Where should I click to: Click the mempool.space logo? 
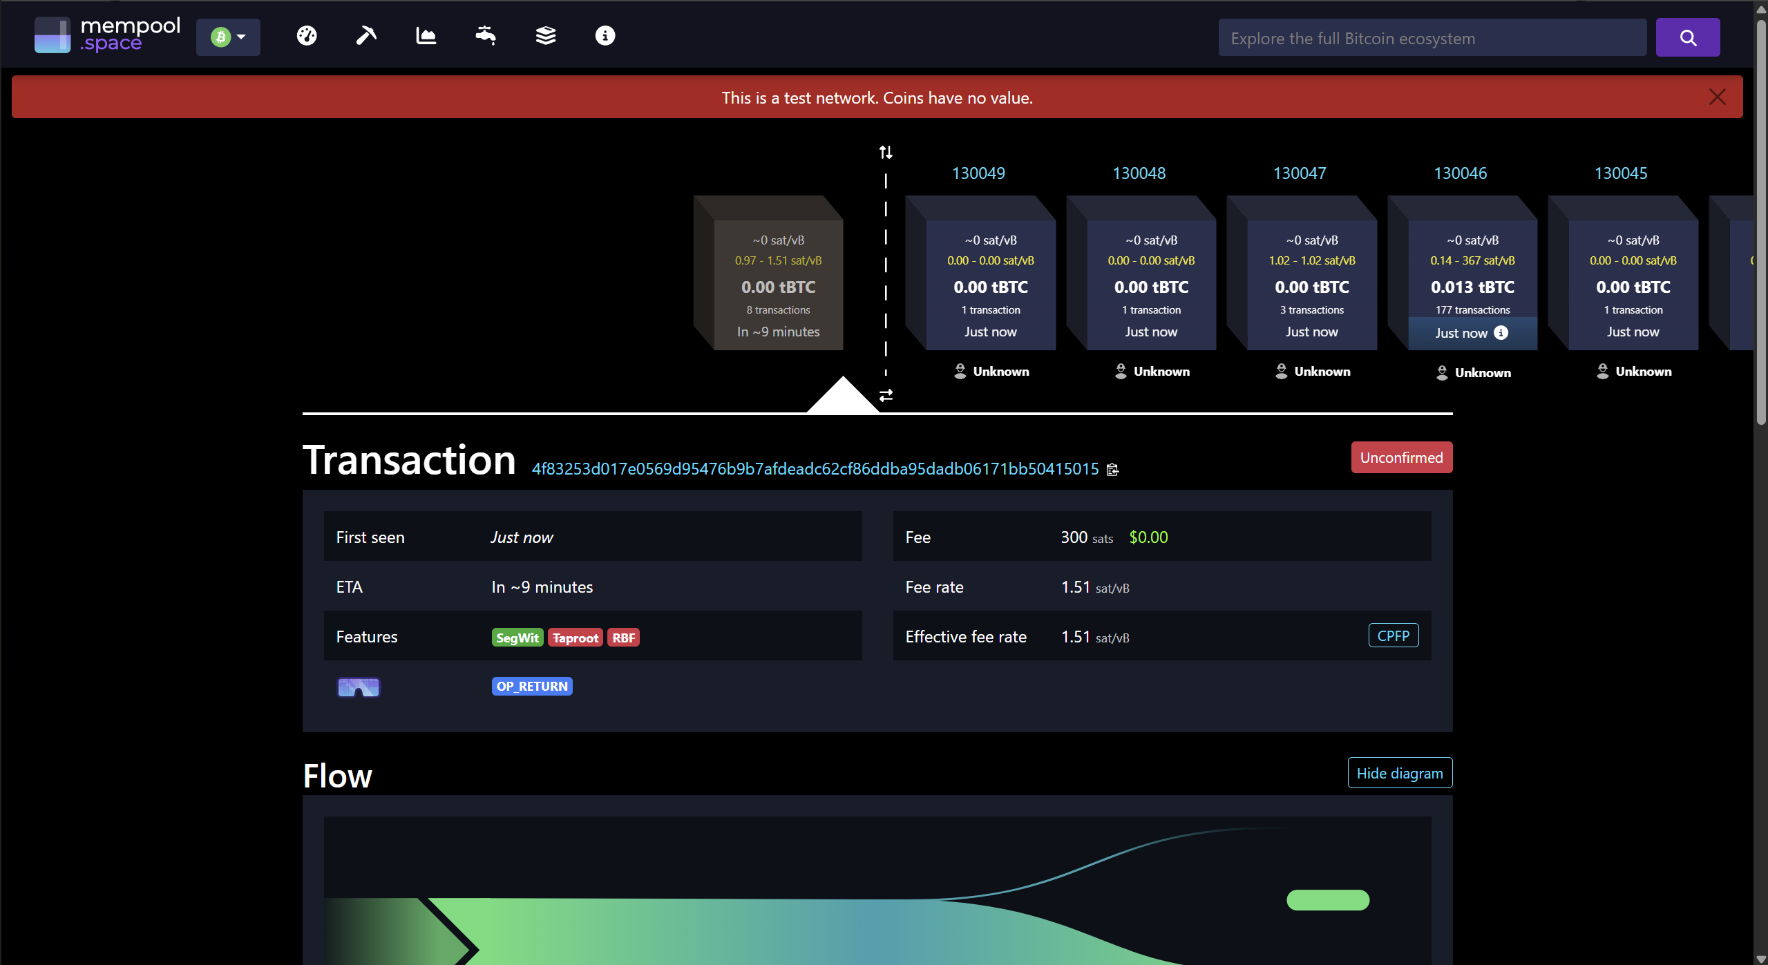pyautogui.click(x=108, y=36)
